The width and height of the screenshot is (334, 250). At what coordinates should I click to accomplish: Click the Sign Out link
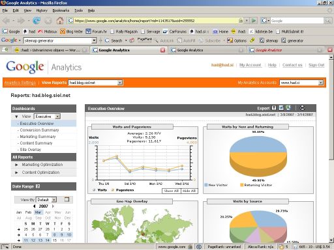click(x=316, y=65)
